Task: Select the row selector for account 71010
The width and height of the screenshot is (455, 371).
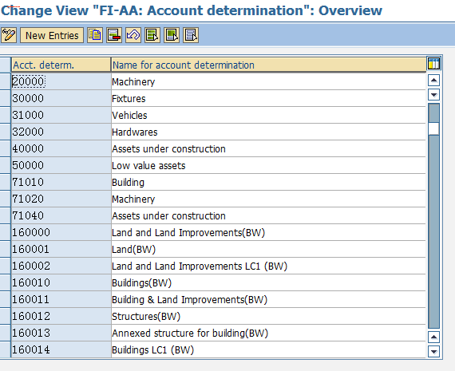Action: coord(6,182)
